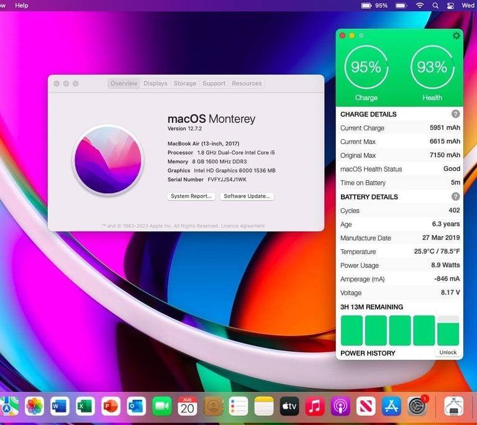Click the serial number FVFYJJS4J1WK
Viewport: 477px width, 425px height.
tap(227, 180)
